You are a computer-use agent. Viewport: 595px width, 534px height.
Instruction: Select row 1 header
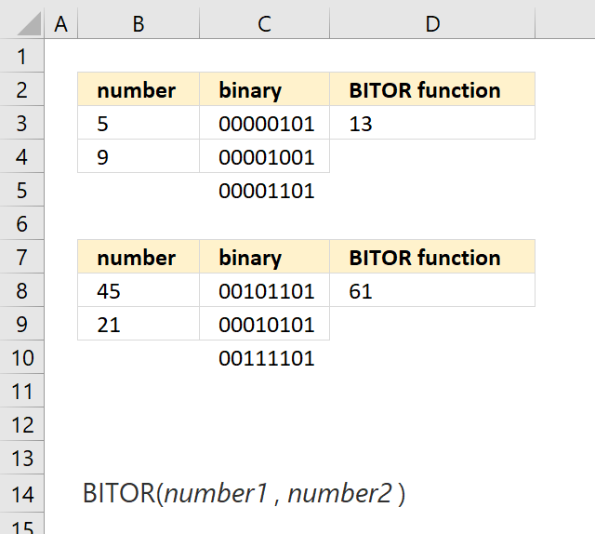[22, 56]
